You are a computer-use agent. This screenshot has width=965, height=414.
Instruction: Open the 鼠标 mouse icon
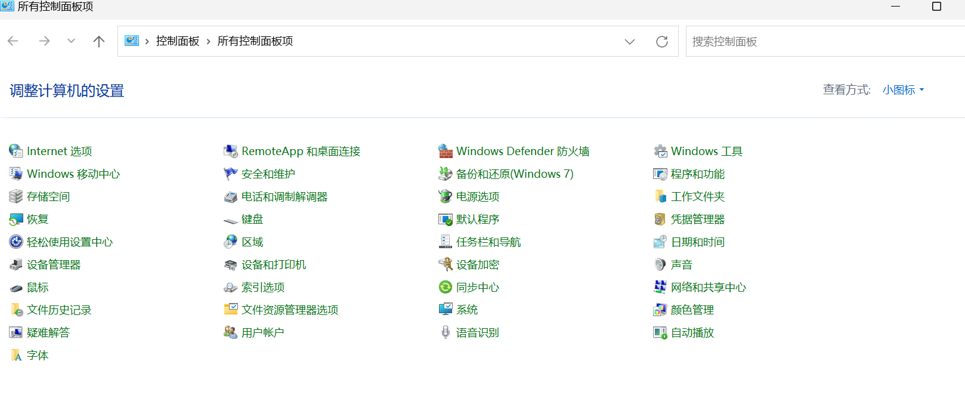pos(16,287)
